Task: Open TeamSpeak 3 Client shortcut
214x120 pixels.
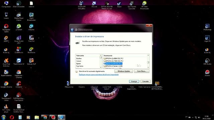Action: [x=6, y=97]
